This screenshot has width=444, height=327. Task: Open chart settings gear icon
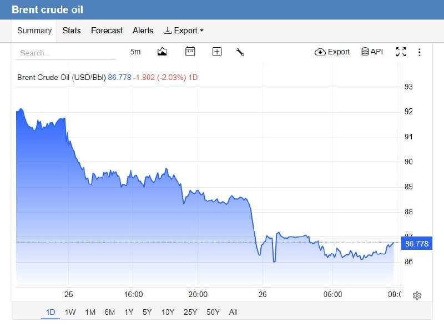click(417, 295)
